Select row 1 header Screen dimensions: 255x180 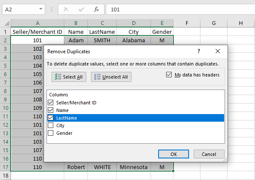[x=5, y=32]
